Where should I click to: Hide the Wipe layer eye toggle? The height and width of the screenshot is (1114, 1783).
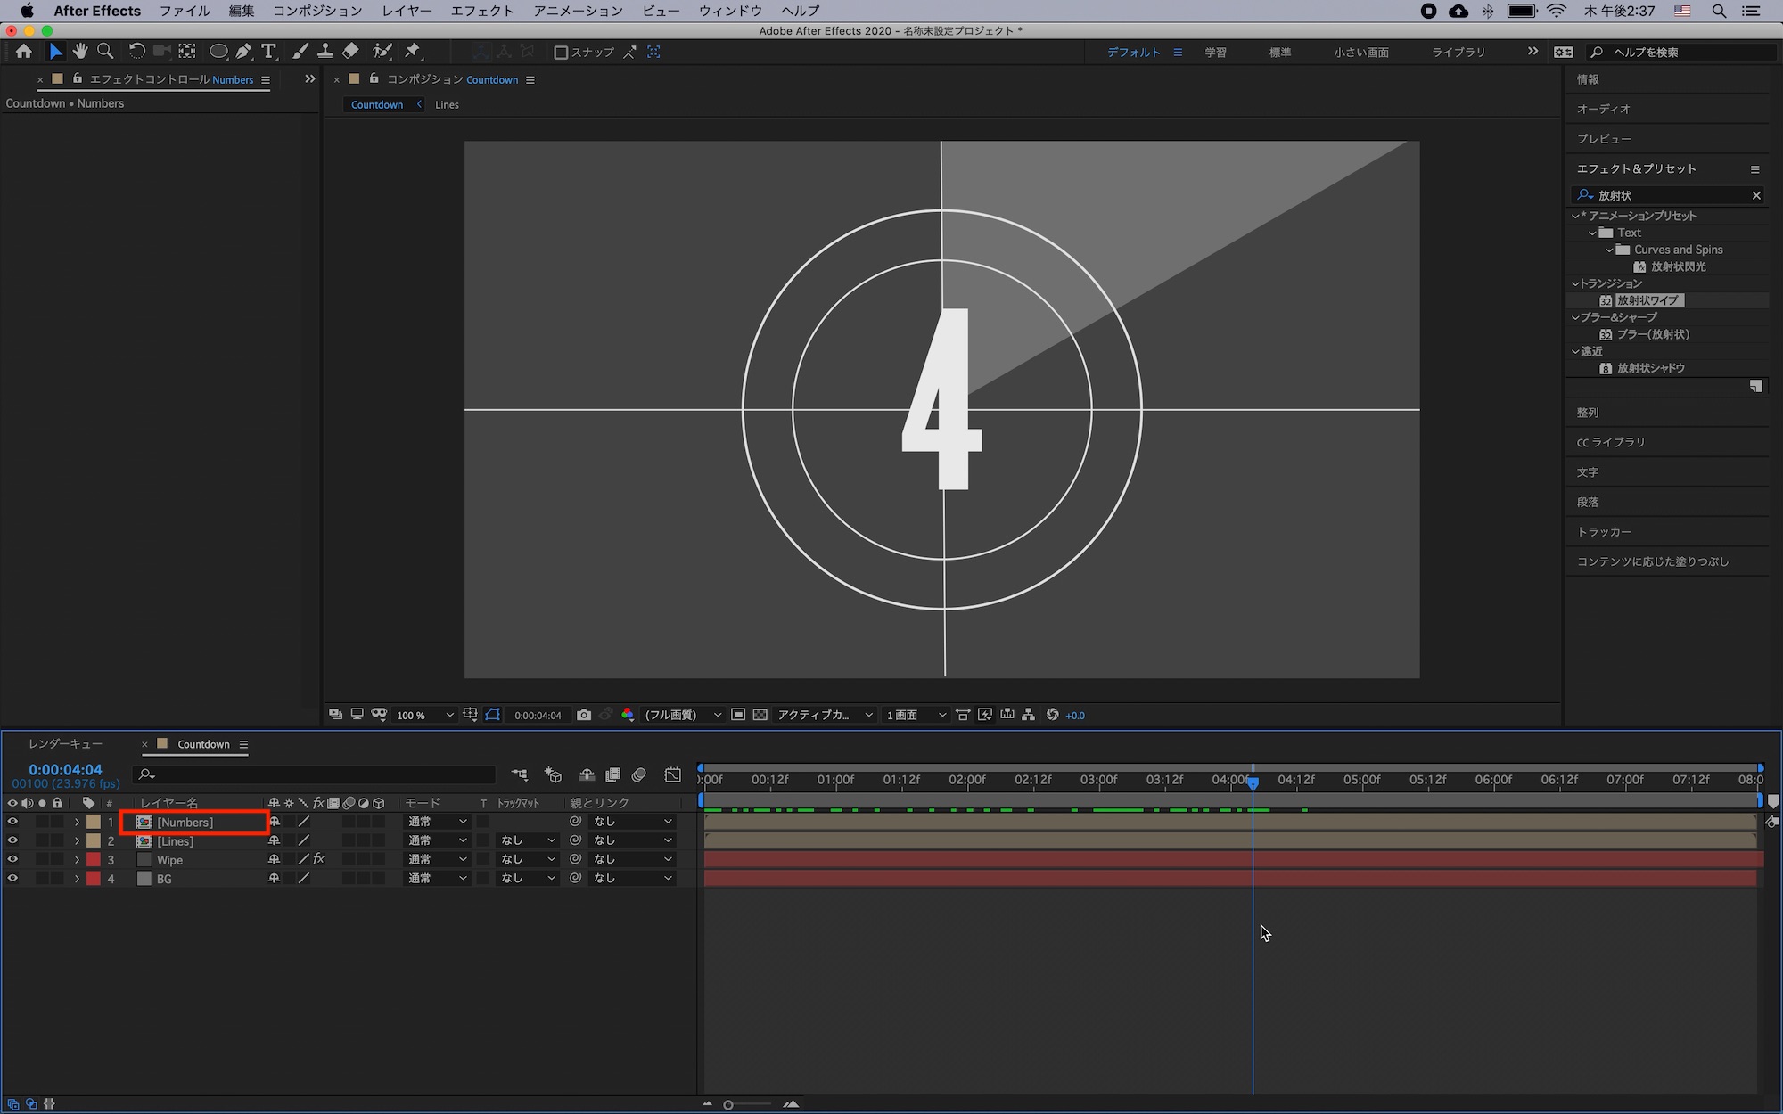click(12, 860)
